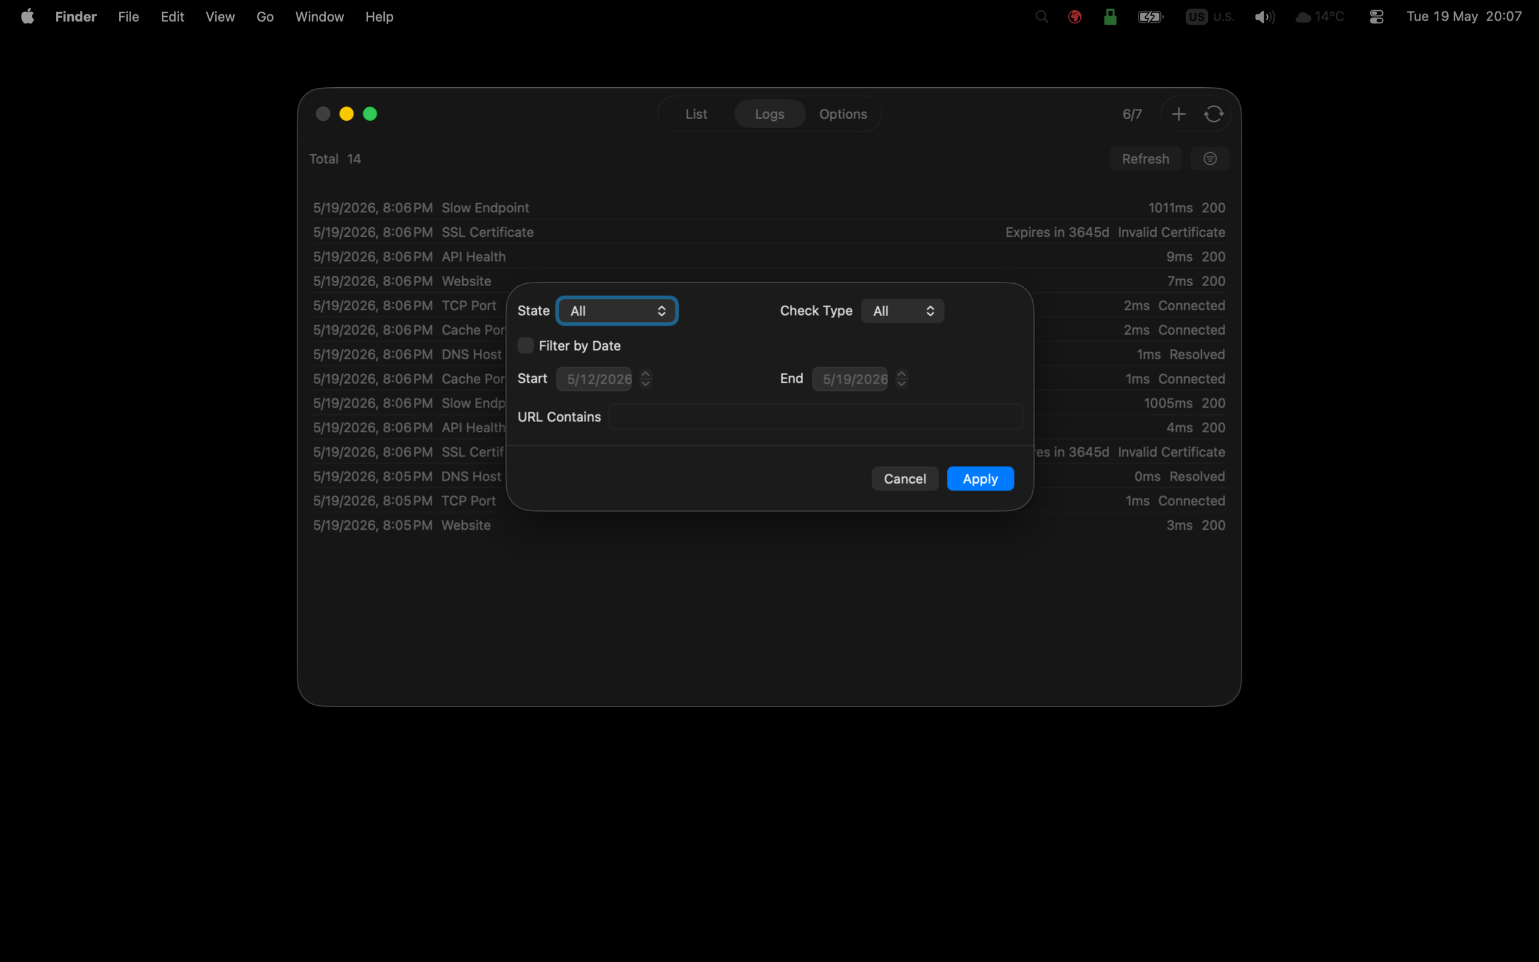Focus the URL Contains text field
Viewport: 1539px width, 962px height.
click(x=815, y=417)
